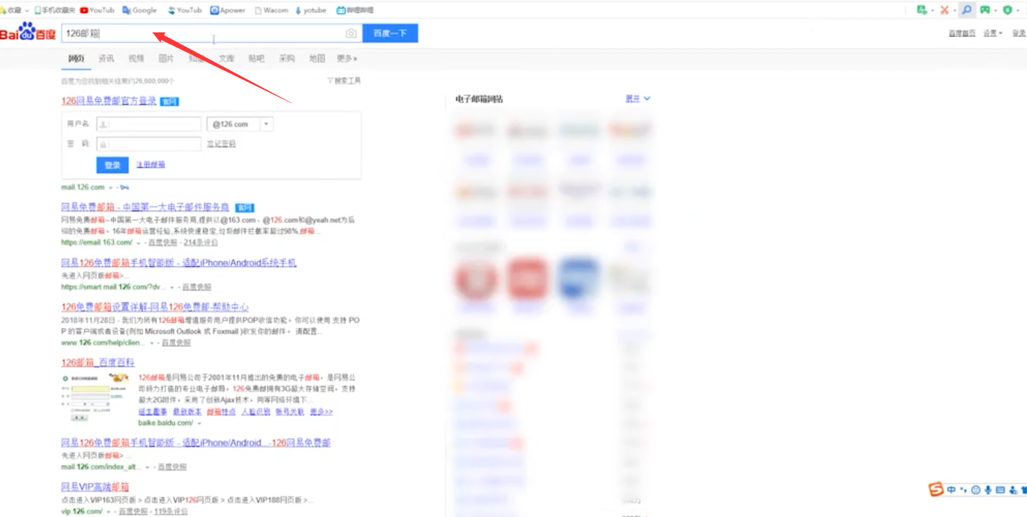Open the 网易VIP高端邮箱 result
Screen dimensions: 1027x517
point(95,487)
